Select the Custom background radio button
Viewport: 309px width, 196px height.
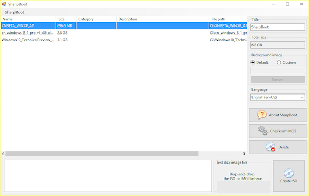tap(279, 62)
